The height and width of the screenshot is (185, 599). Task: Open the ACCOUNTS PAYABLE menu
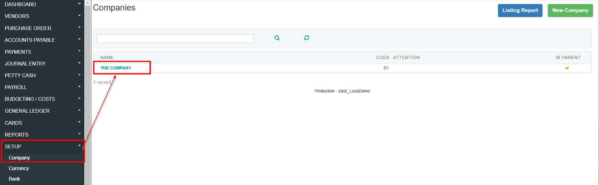pos(30,40)
